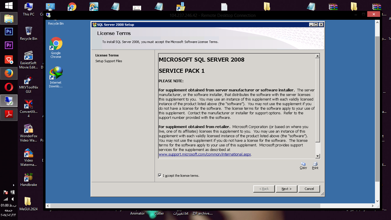Click the license text scrollbar up arrow
391x220 pixels.
[317, 56]
